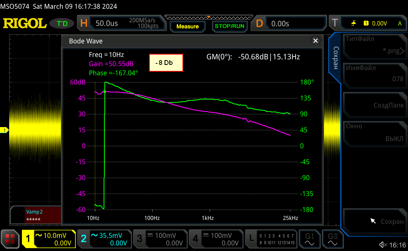This screenshot has width=408, height=251.
Task: Select the GI signal generator icon
Action: [309, 238]
